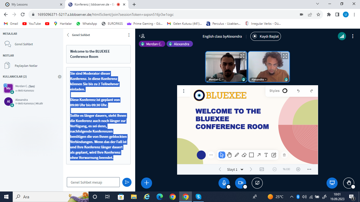This screenshot has width=360, height=202.
Task: Send the chat message
Action: (127, 182)
